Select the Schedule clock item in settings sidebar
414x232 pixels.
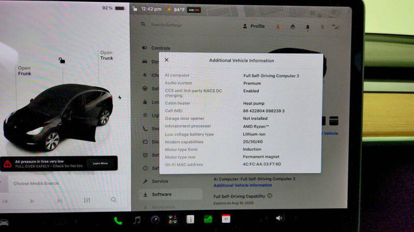pyautogui.click(x=150, y=155)
